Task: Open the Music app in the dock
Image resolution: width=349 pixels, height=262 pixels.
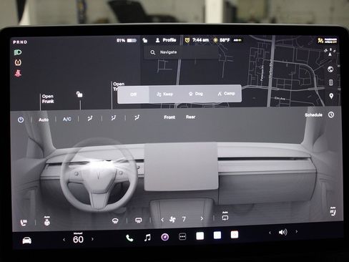Action: click(147, 238)
